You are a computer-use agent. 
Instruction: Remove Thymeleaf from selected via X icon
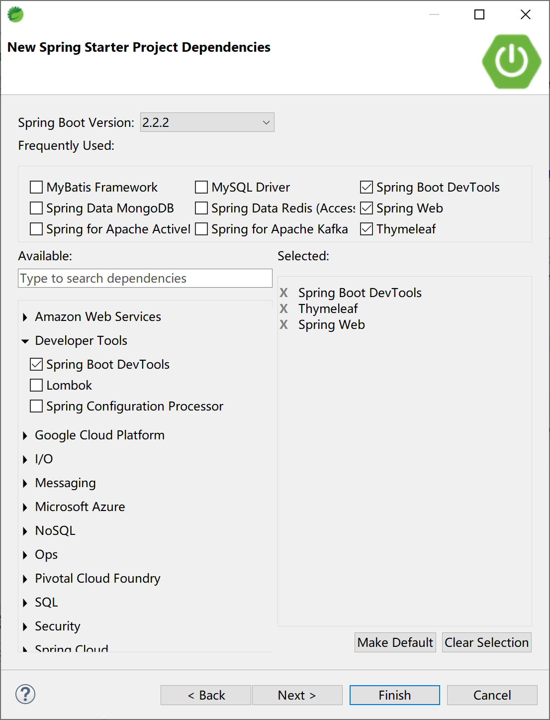pos(284,309)
